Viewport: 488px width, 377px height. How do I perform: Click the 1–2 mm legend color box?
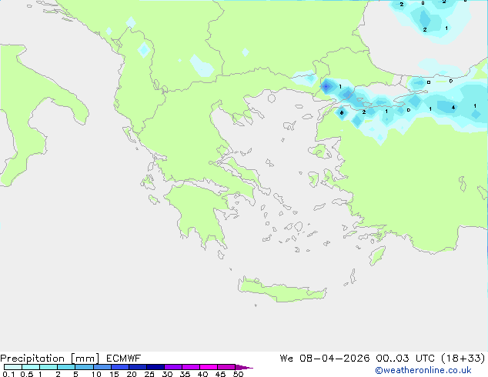pyautogui.click(x=48, y=367)
